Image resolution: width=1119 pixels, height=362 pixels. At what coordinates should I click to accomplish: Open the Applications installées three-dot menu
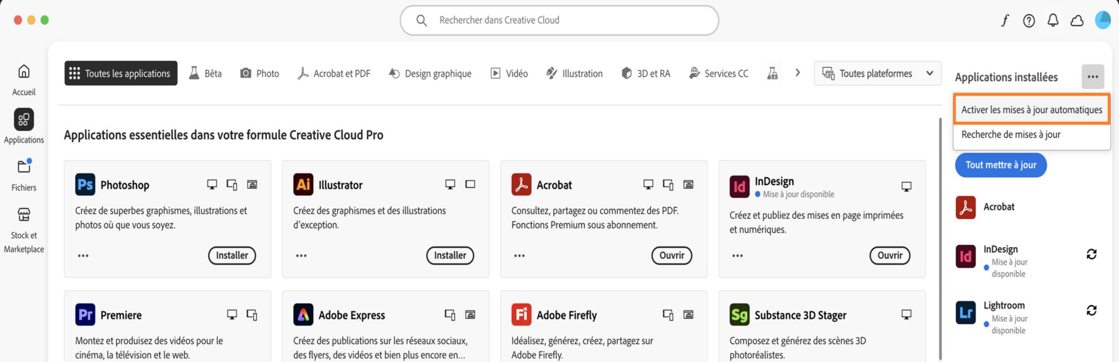pyautogui.click(x=1093, y=76)
